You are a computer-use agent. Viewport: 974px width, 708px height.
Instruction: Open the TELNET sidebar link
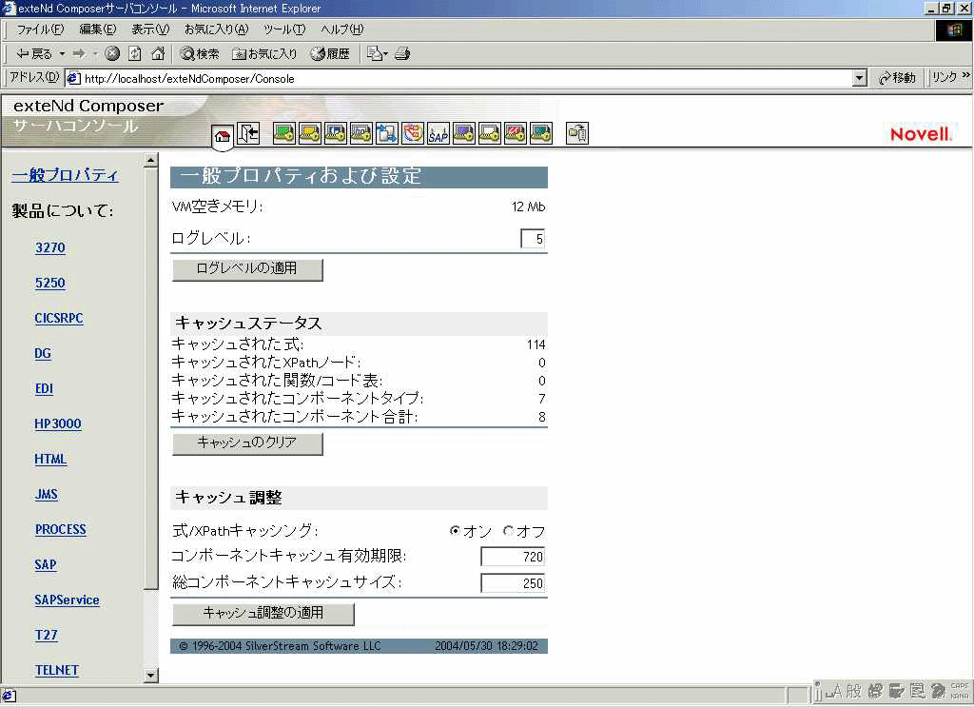[56, 670]
